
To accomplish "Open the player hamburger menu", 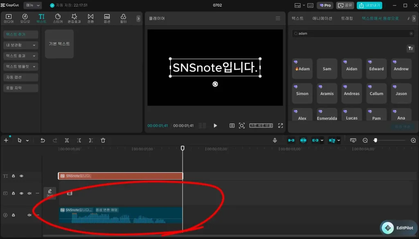I will click(278, 18).
